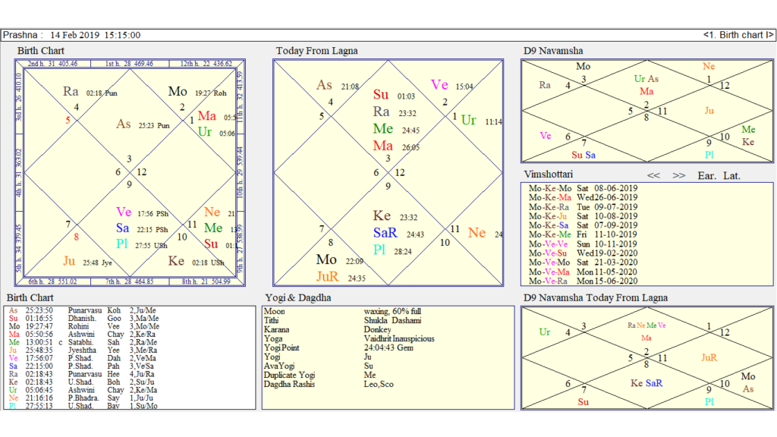Select dasha row 'Mo-Ke-Ju Sat 10-08-2019'
The height and width of the screenshot is (437, 777).
pos(583,216)
